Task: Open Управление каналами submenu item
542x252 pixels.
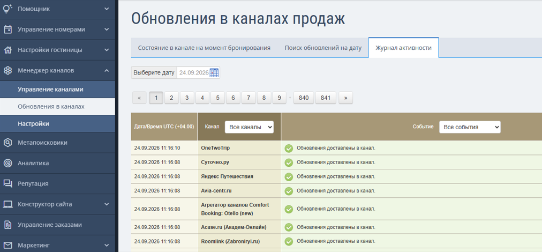Action: pos(57,90)
